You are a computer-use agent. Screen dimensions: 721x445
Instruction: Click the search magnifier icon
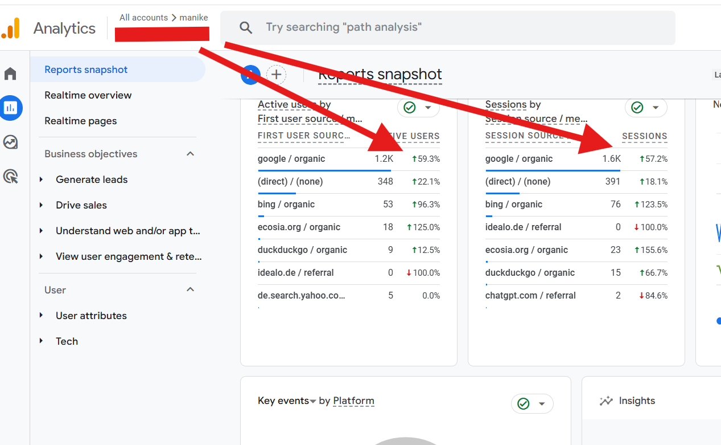(x=246, y=27)
